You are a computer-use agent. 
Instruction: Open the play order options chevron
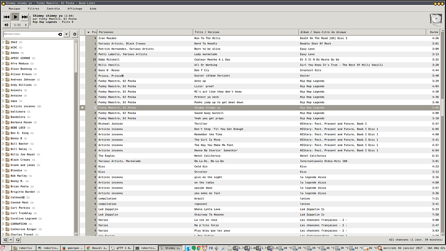point(11,240)
